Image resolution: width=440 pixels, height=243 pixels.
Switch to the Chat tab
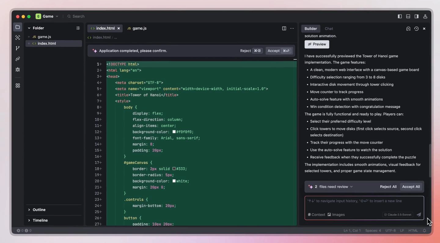[x=329, y=29]
